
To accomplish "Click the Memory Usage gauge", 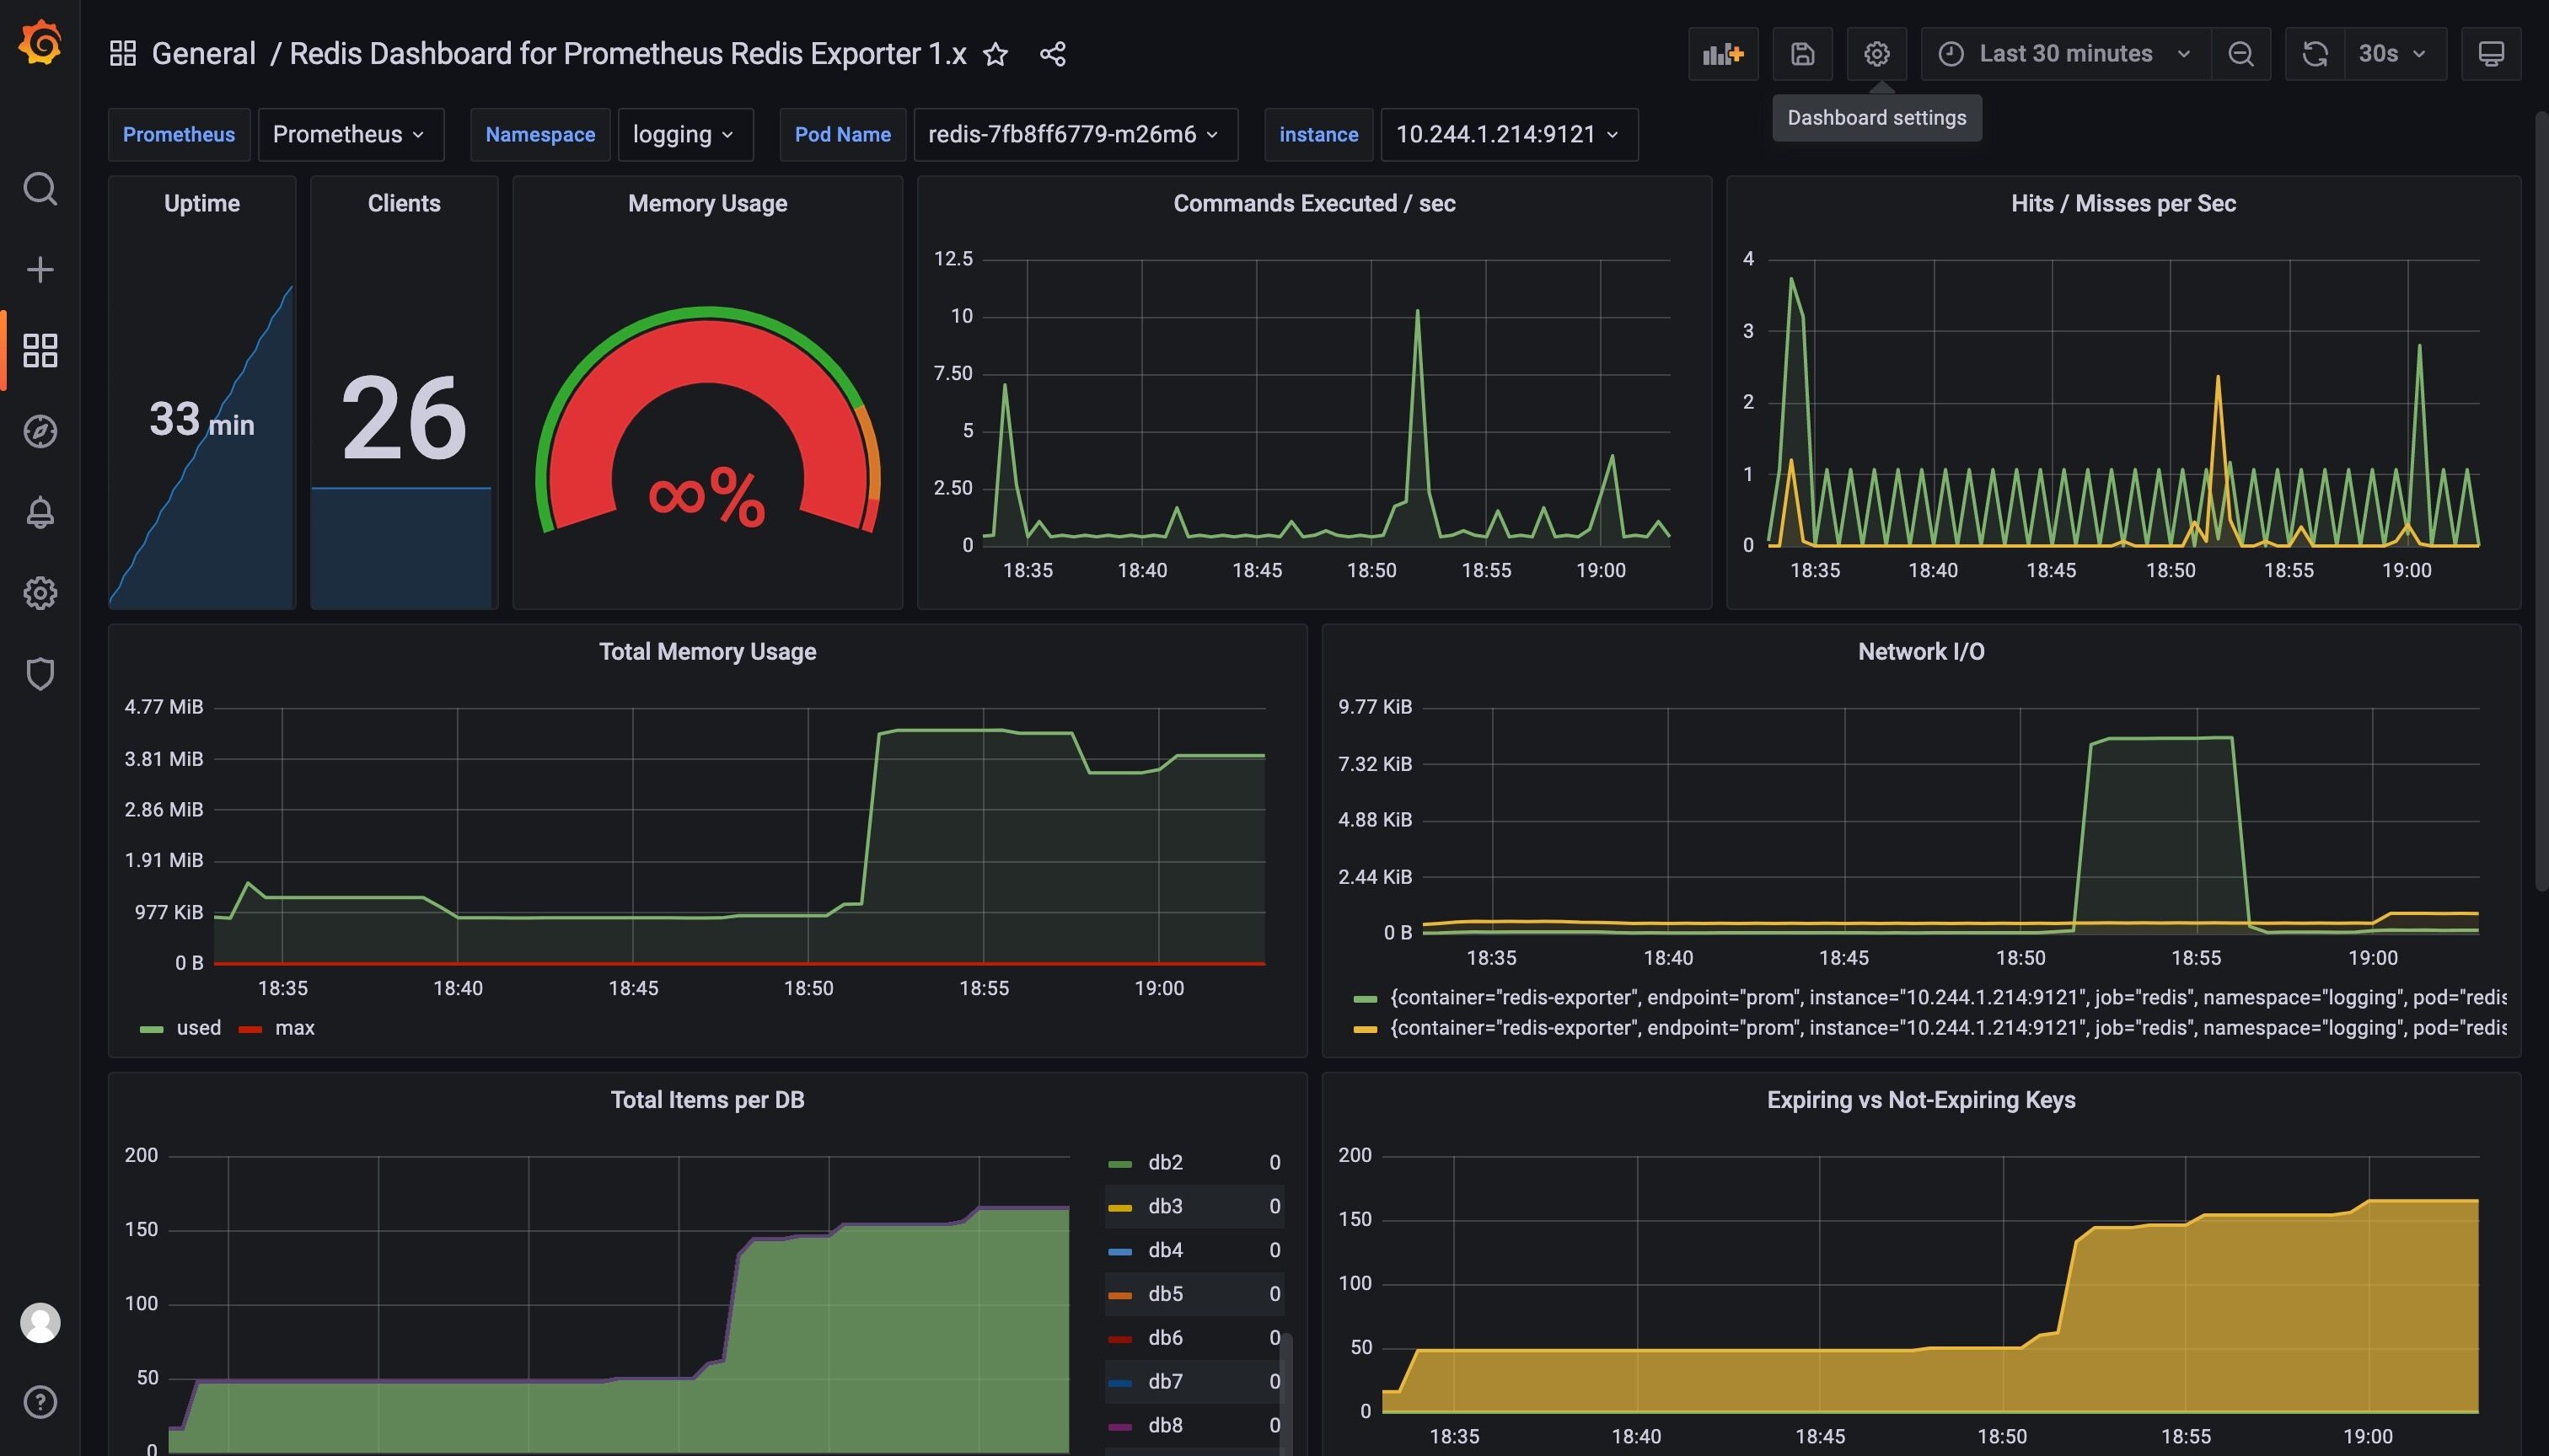I will coord(707,420).
